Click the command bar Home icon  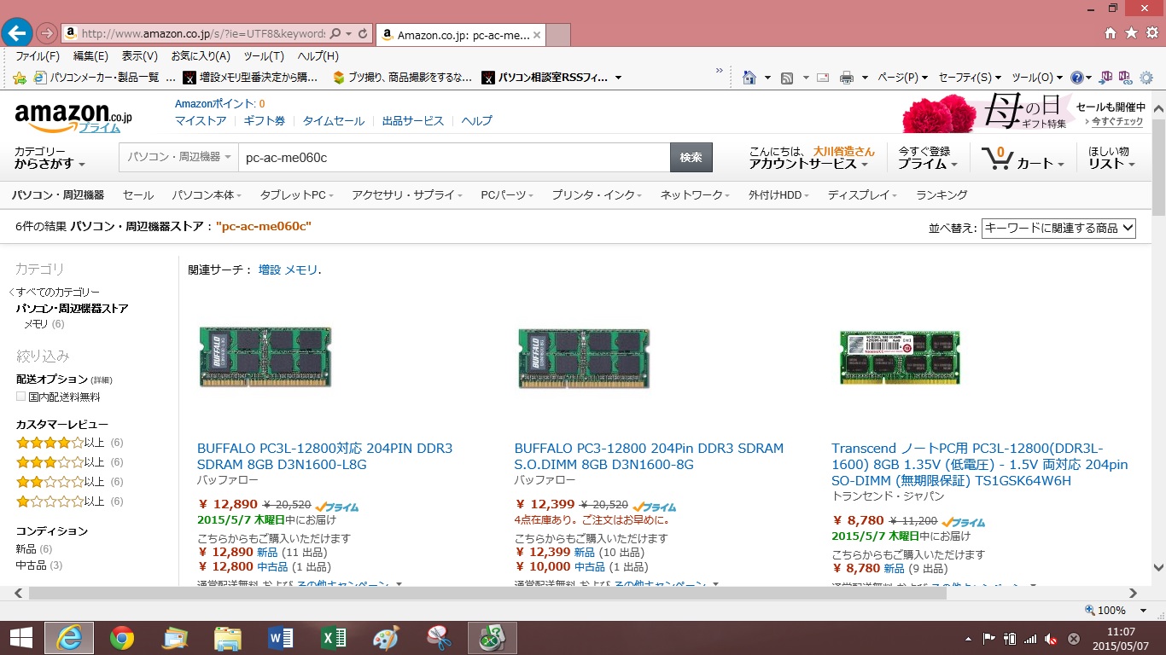pos(749,78)
